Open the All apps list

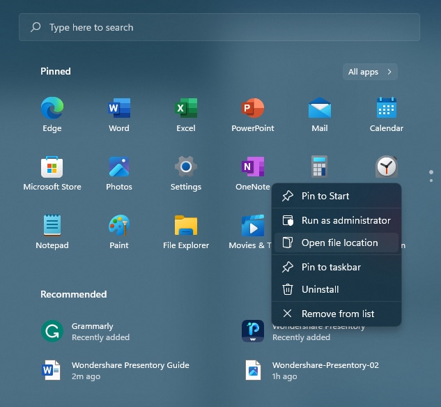tap(370, 72)
